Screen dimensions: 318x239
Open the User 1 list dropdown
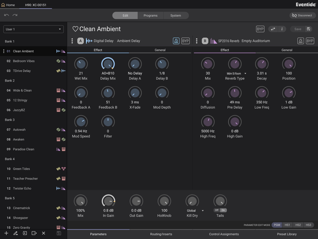pyautogui.click(x=33, y=29)
